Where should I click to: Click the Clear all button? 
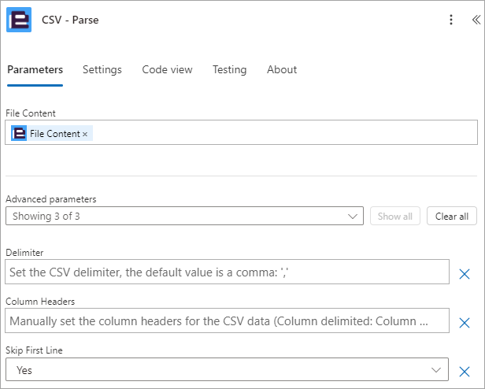452,216
